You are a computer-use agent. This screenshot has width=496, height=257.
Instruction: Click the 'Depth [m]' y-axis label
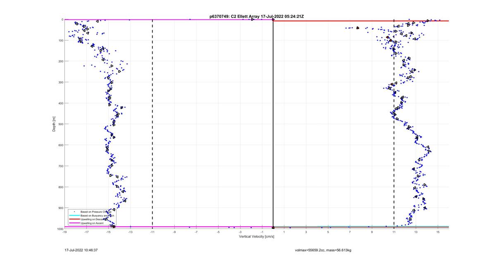(x=54, y=124)
